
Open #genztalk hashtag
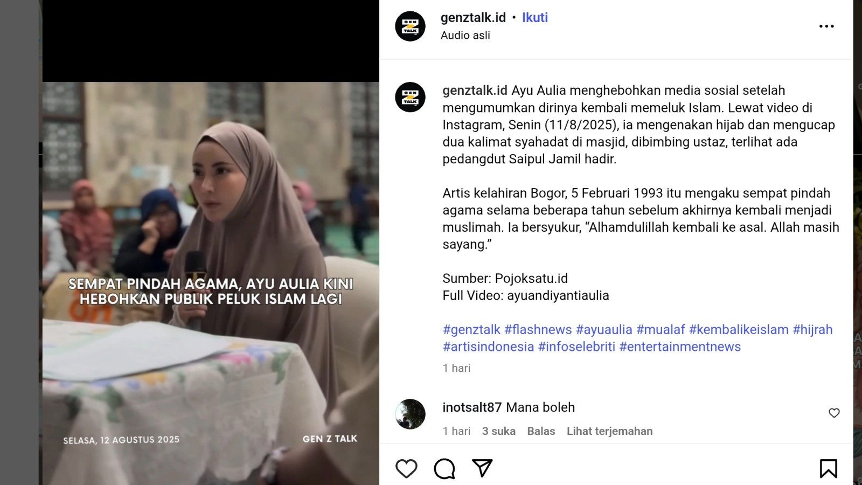[471, 330]
